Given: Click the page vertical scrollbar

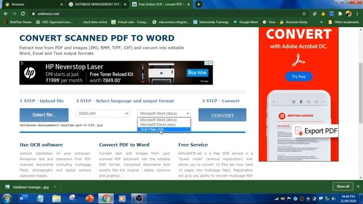Looking at the screenshot, I should [361, 92].
